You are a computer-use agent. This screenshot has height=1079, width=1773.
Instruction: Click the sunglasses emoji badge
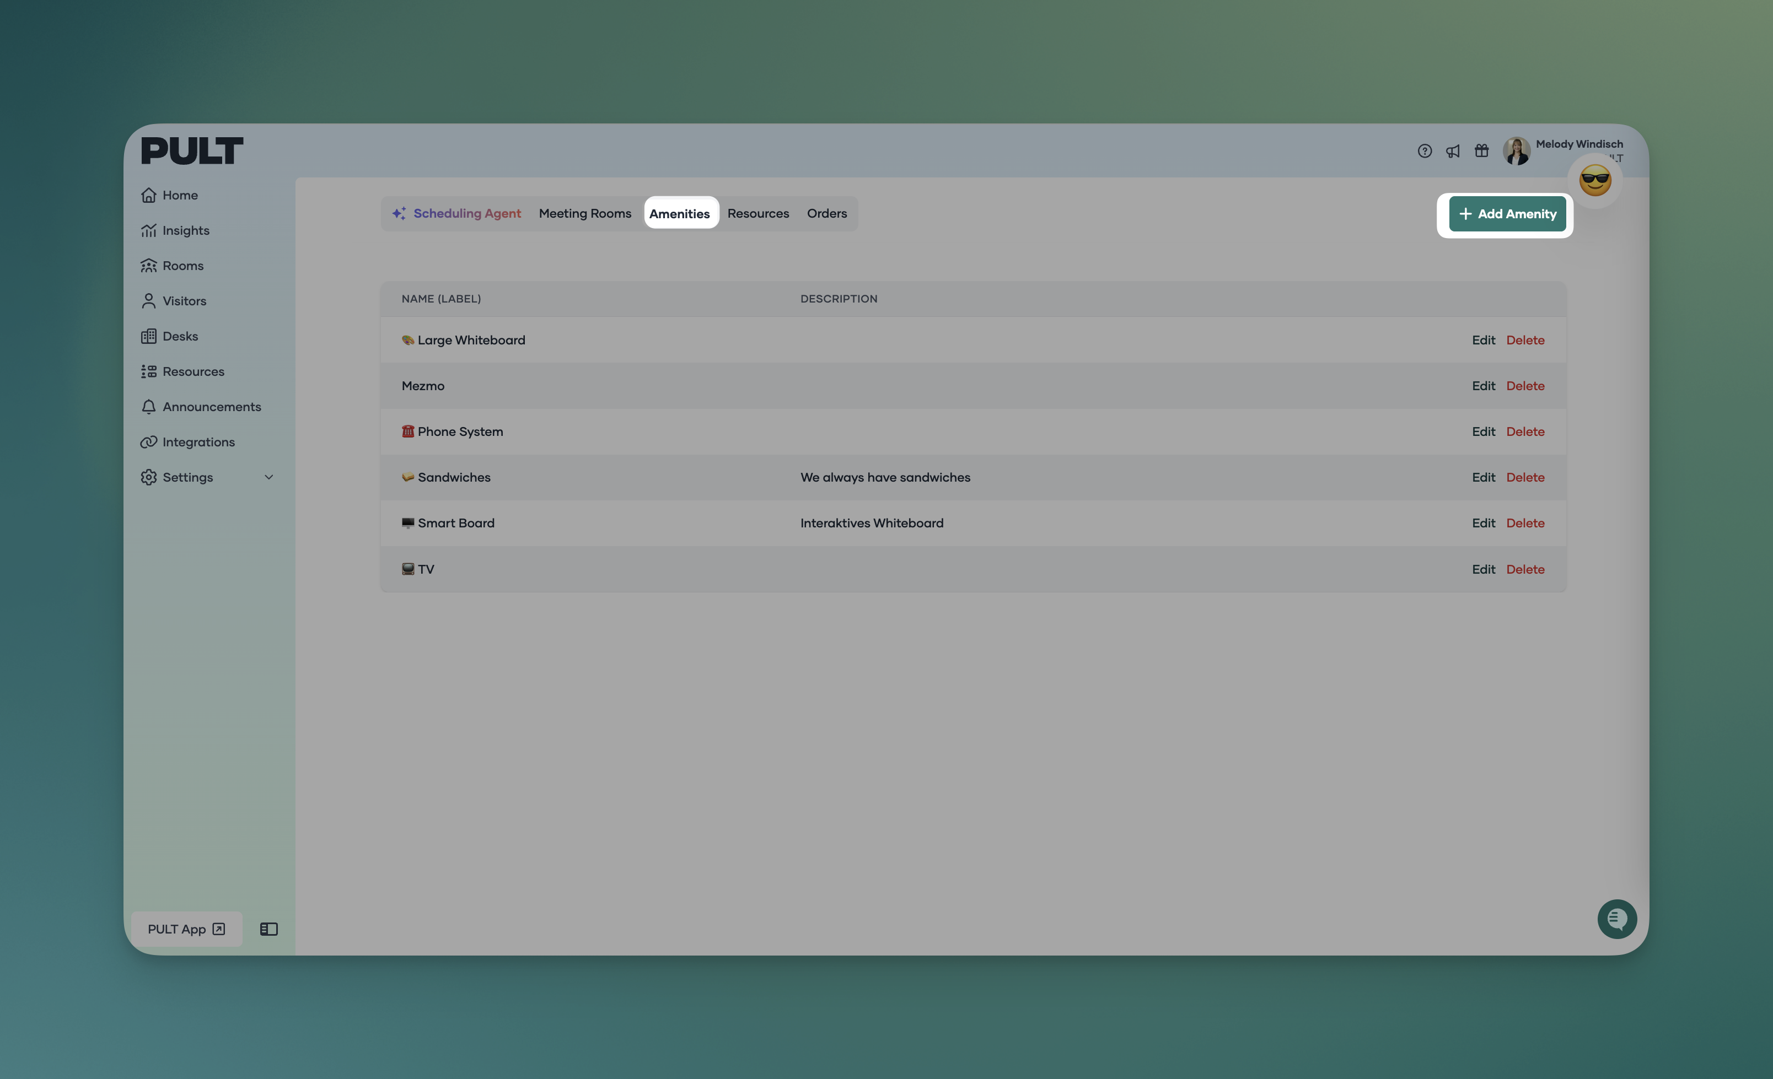click(x=1594, y=181)
